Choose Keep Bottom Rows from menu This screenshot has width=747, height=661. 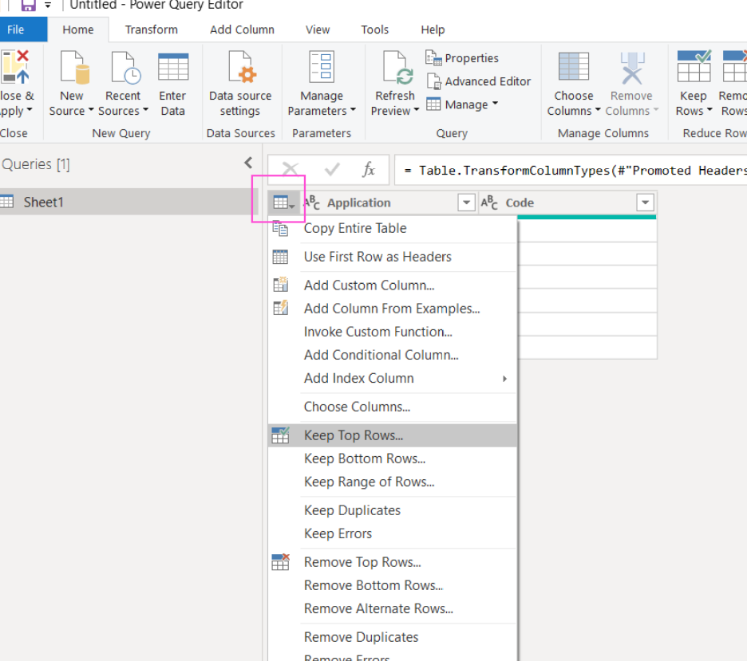pos(393,458)
